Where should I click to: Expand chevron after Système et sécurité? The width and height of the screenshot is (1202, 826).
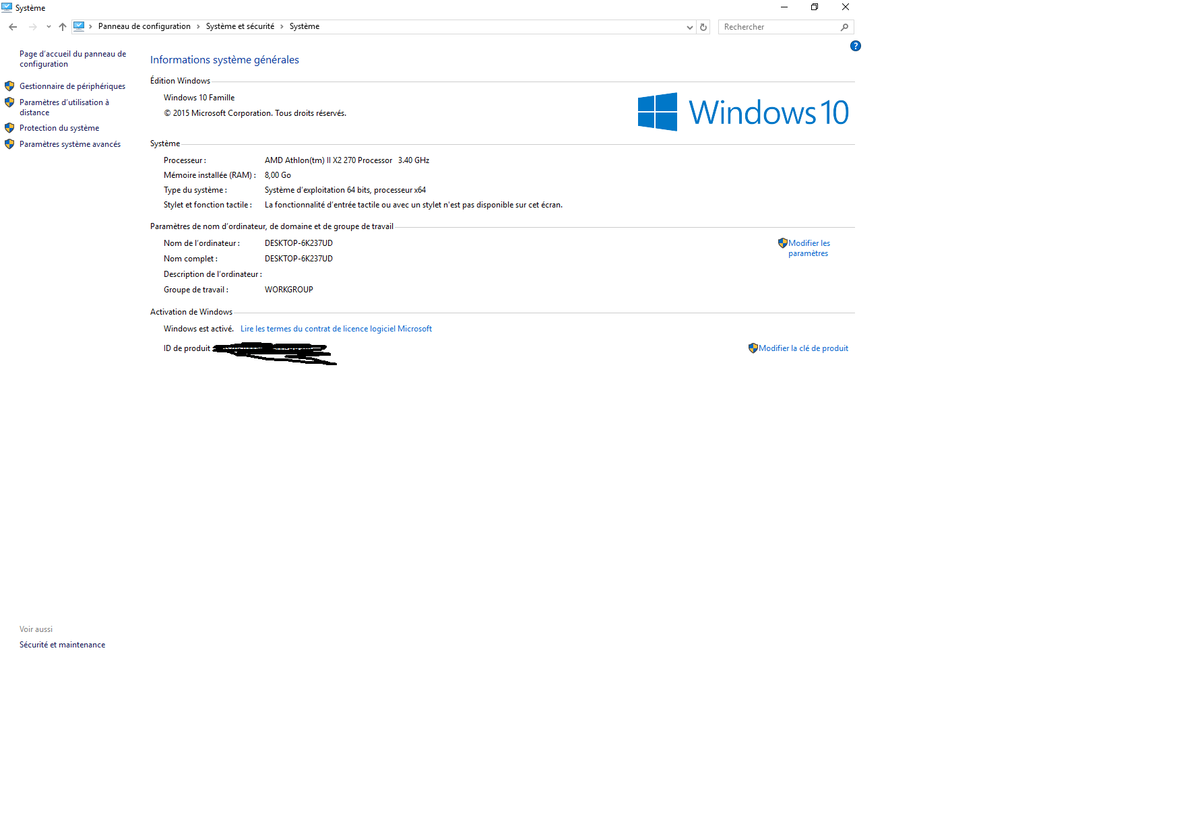click(x=282, y=27)
